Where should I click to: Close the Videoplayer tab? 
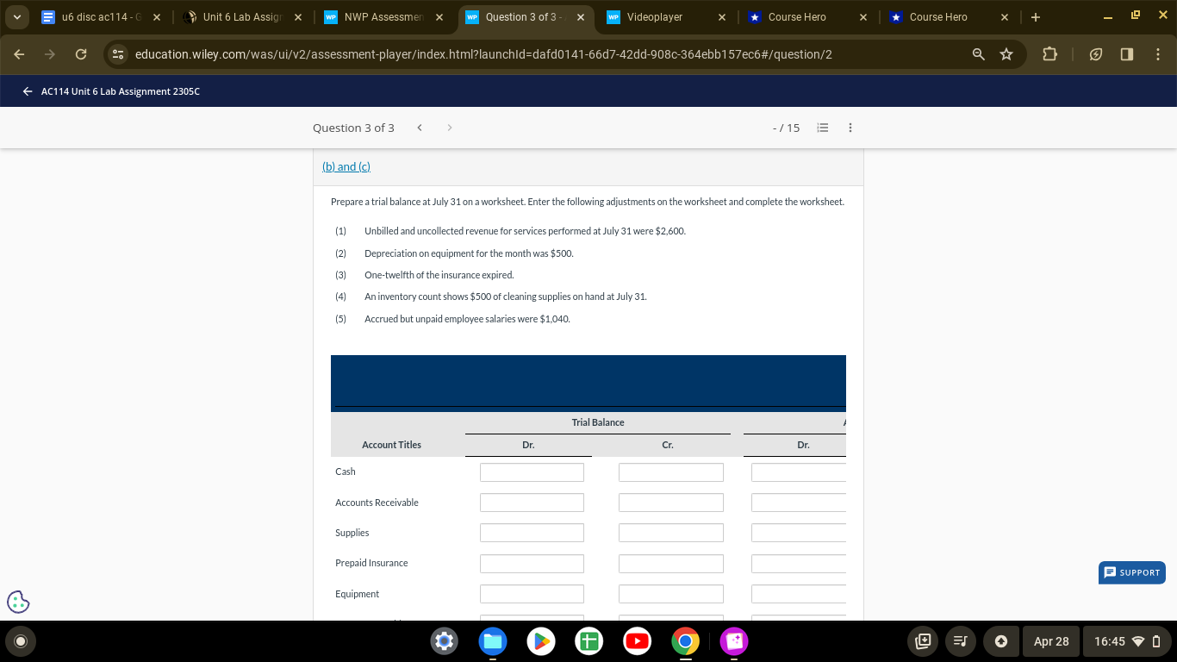coord(721,16)
